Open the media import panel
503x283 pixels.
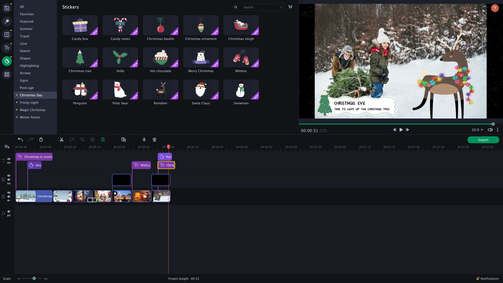click(7, 8)
